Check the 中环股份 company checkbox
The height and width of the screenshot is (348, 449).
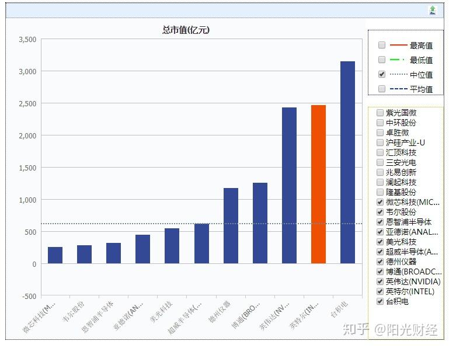click(x=380, y=123)
